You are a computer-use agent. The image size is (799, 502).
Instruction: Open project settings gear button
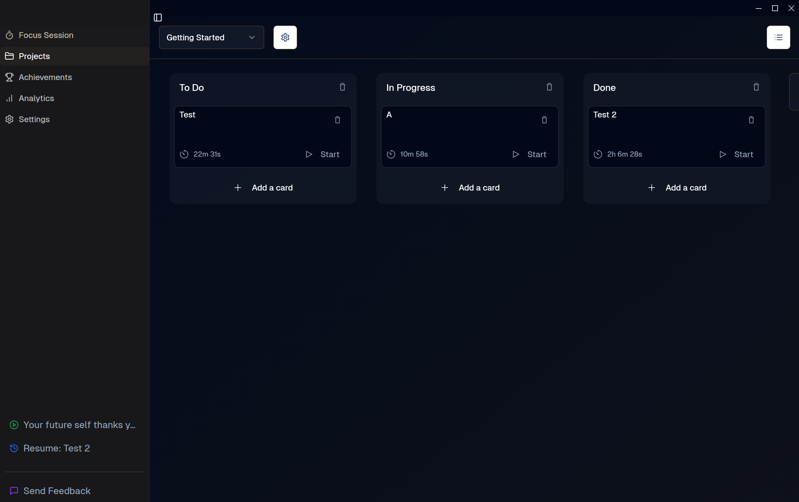point(285,37)
